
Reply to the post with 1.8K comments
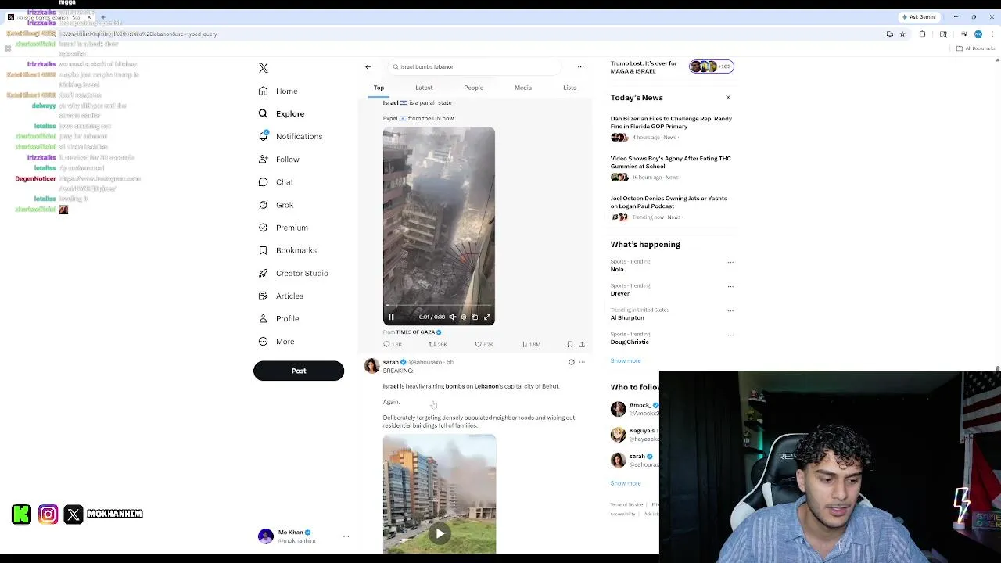click(392, 344)
